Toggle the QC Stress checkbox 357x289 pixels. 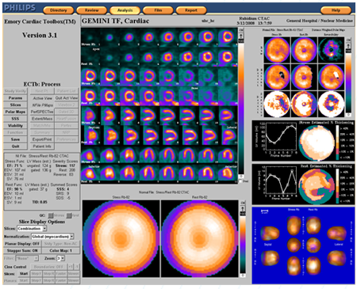coord(51,215)
